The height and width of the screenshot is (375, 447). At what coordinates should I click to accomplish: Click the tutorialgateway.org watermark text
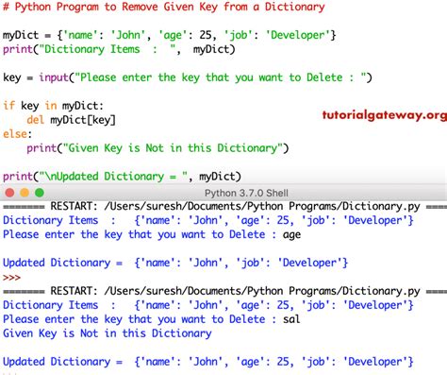[385, 115]
